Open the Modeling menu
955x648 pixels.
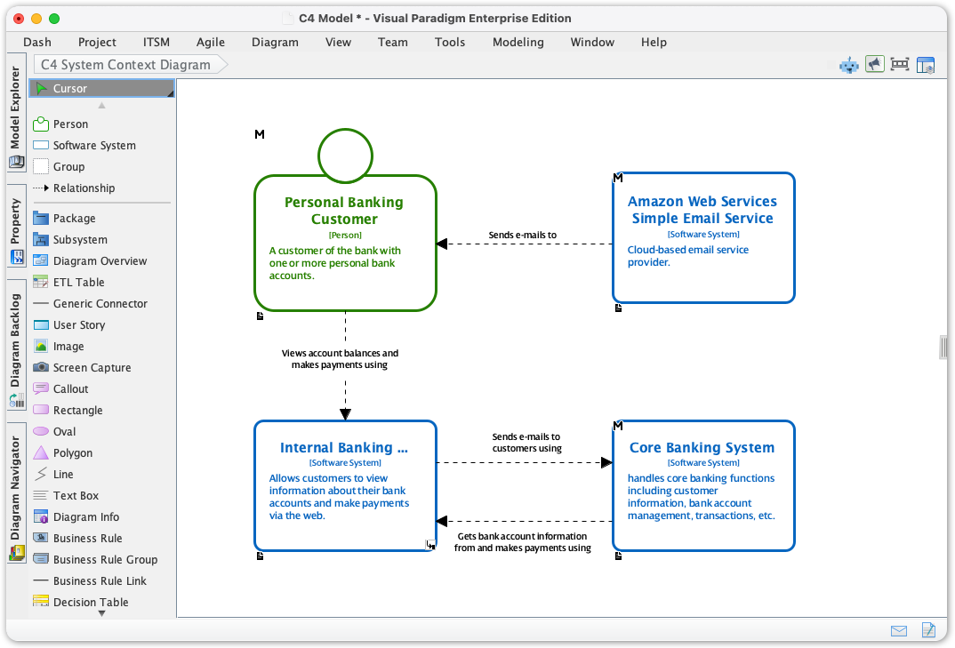tap(518, 42)
